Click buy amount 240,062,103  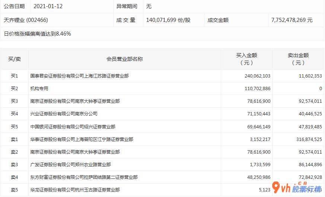click(257, 76)
